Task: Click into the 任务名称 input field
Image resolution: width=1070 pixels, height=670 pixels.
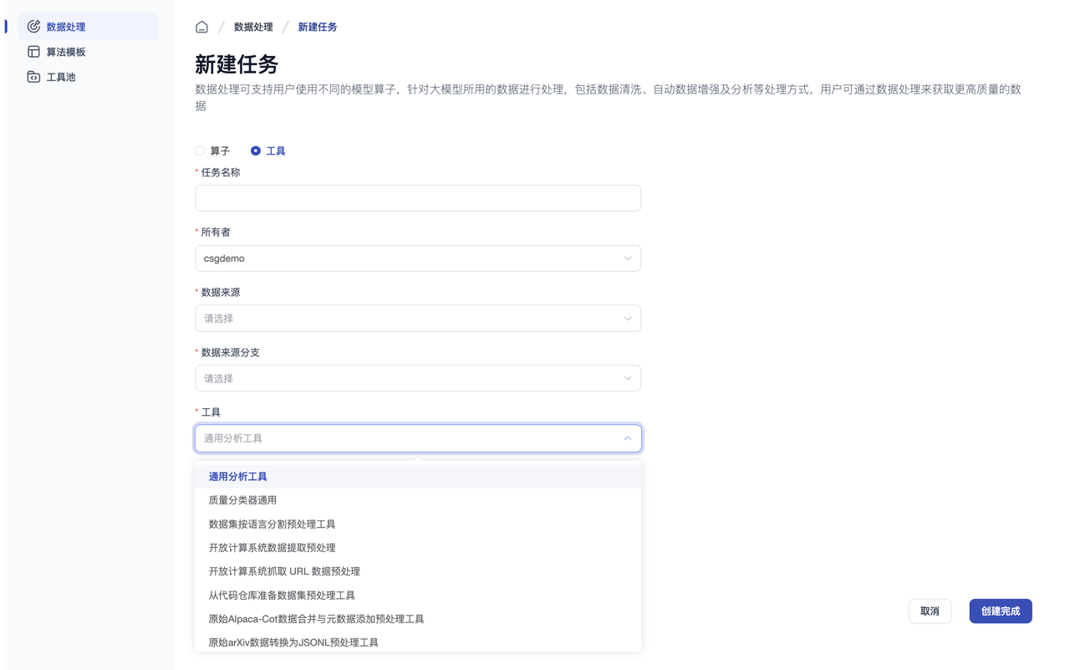Action: (x=417, y=198)
